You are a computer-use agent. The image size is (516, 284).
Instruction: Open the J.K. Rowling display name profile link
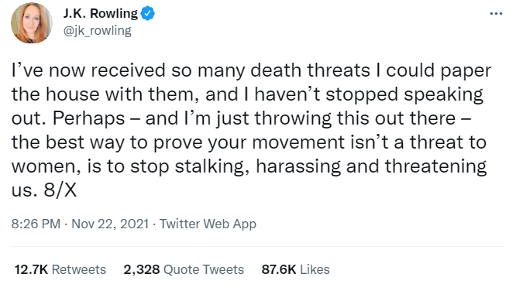click(101, 13)
